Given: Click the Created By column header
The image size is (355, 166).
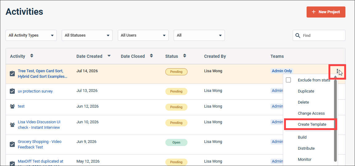Looking at the screenshot, I should click(215, 56).
